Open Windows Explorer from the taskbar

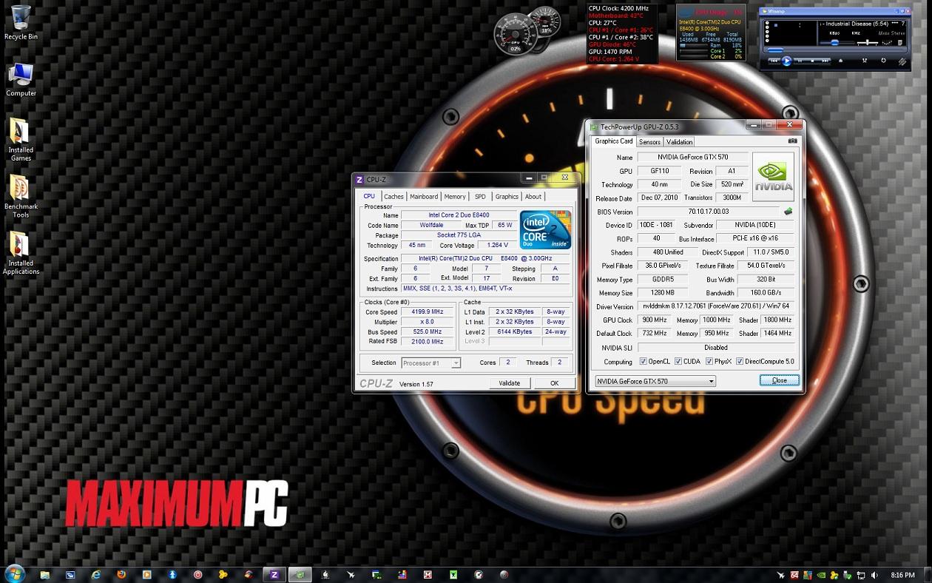45,574
